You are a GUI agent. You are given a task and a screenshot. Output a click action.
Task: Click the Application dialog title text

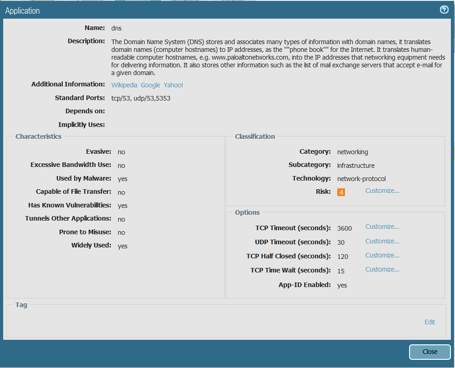[x=22, y=10]
